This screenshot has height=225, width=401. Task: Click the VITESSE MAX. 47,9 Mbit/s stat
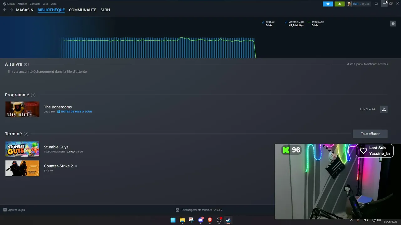point(295,24)
